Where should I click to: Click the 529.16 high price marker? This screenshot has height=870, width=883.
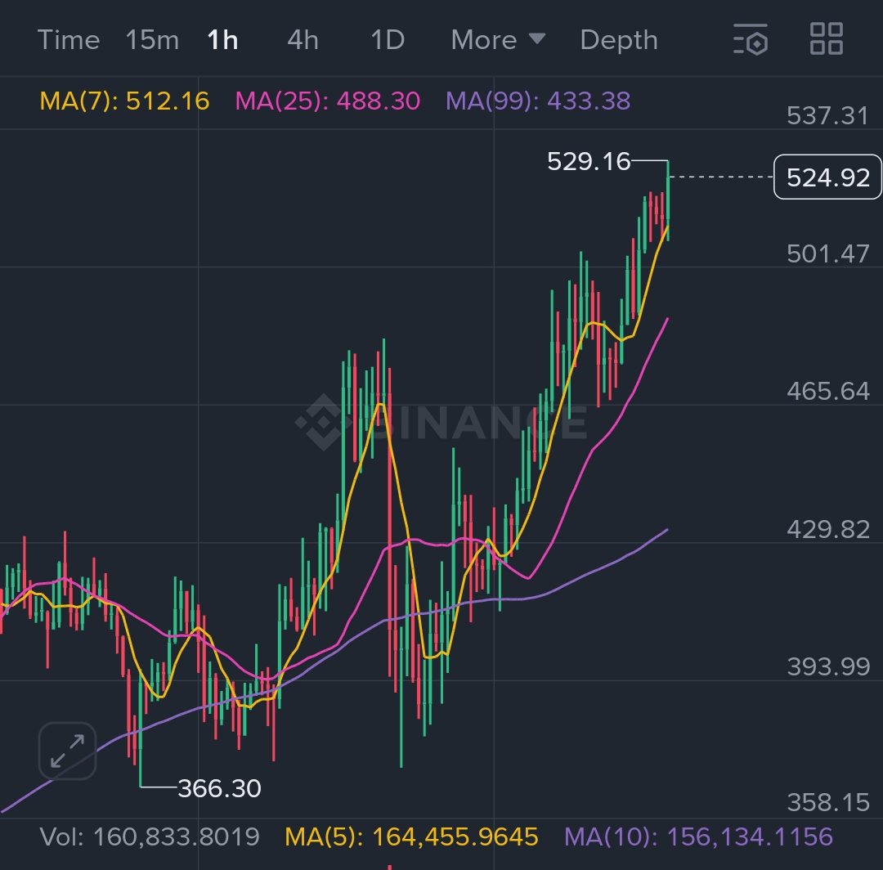click(589, 162)
